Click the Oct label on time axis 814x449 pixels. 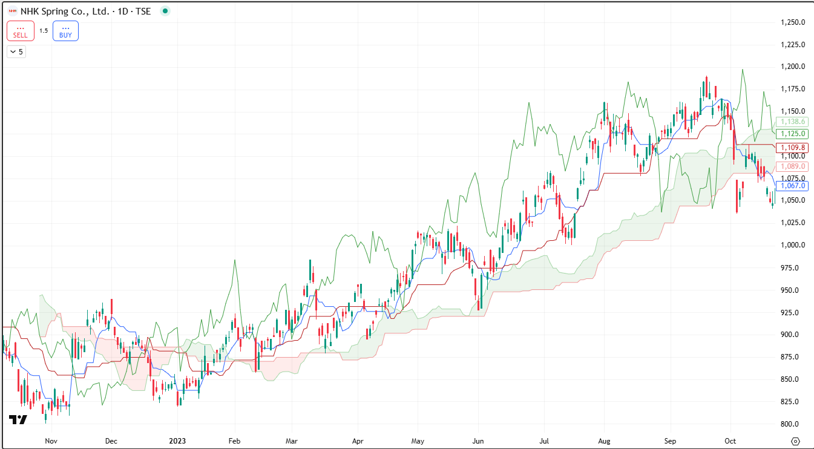(730, 441)
